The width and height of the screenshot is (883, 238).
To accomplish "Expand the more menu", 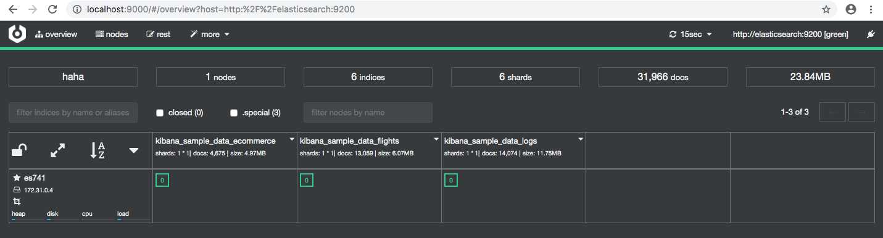I will [x=210, y=35].
